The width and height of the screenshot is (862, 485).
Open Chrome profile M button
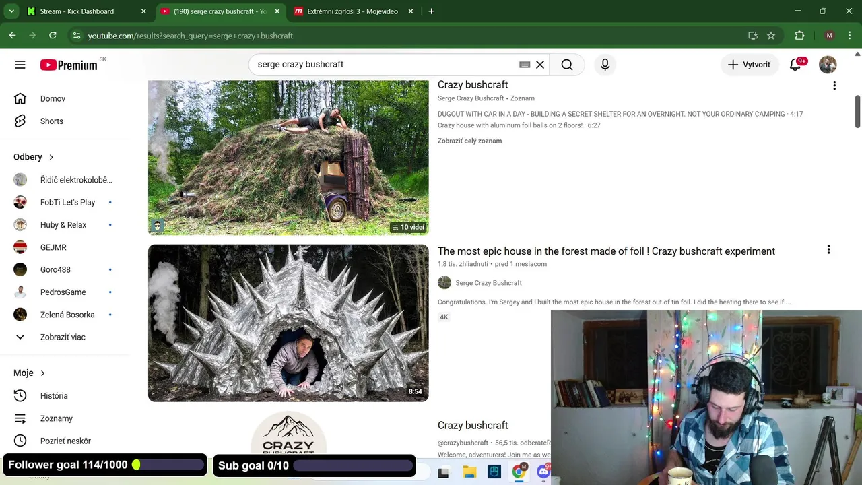coord(829,36)
